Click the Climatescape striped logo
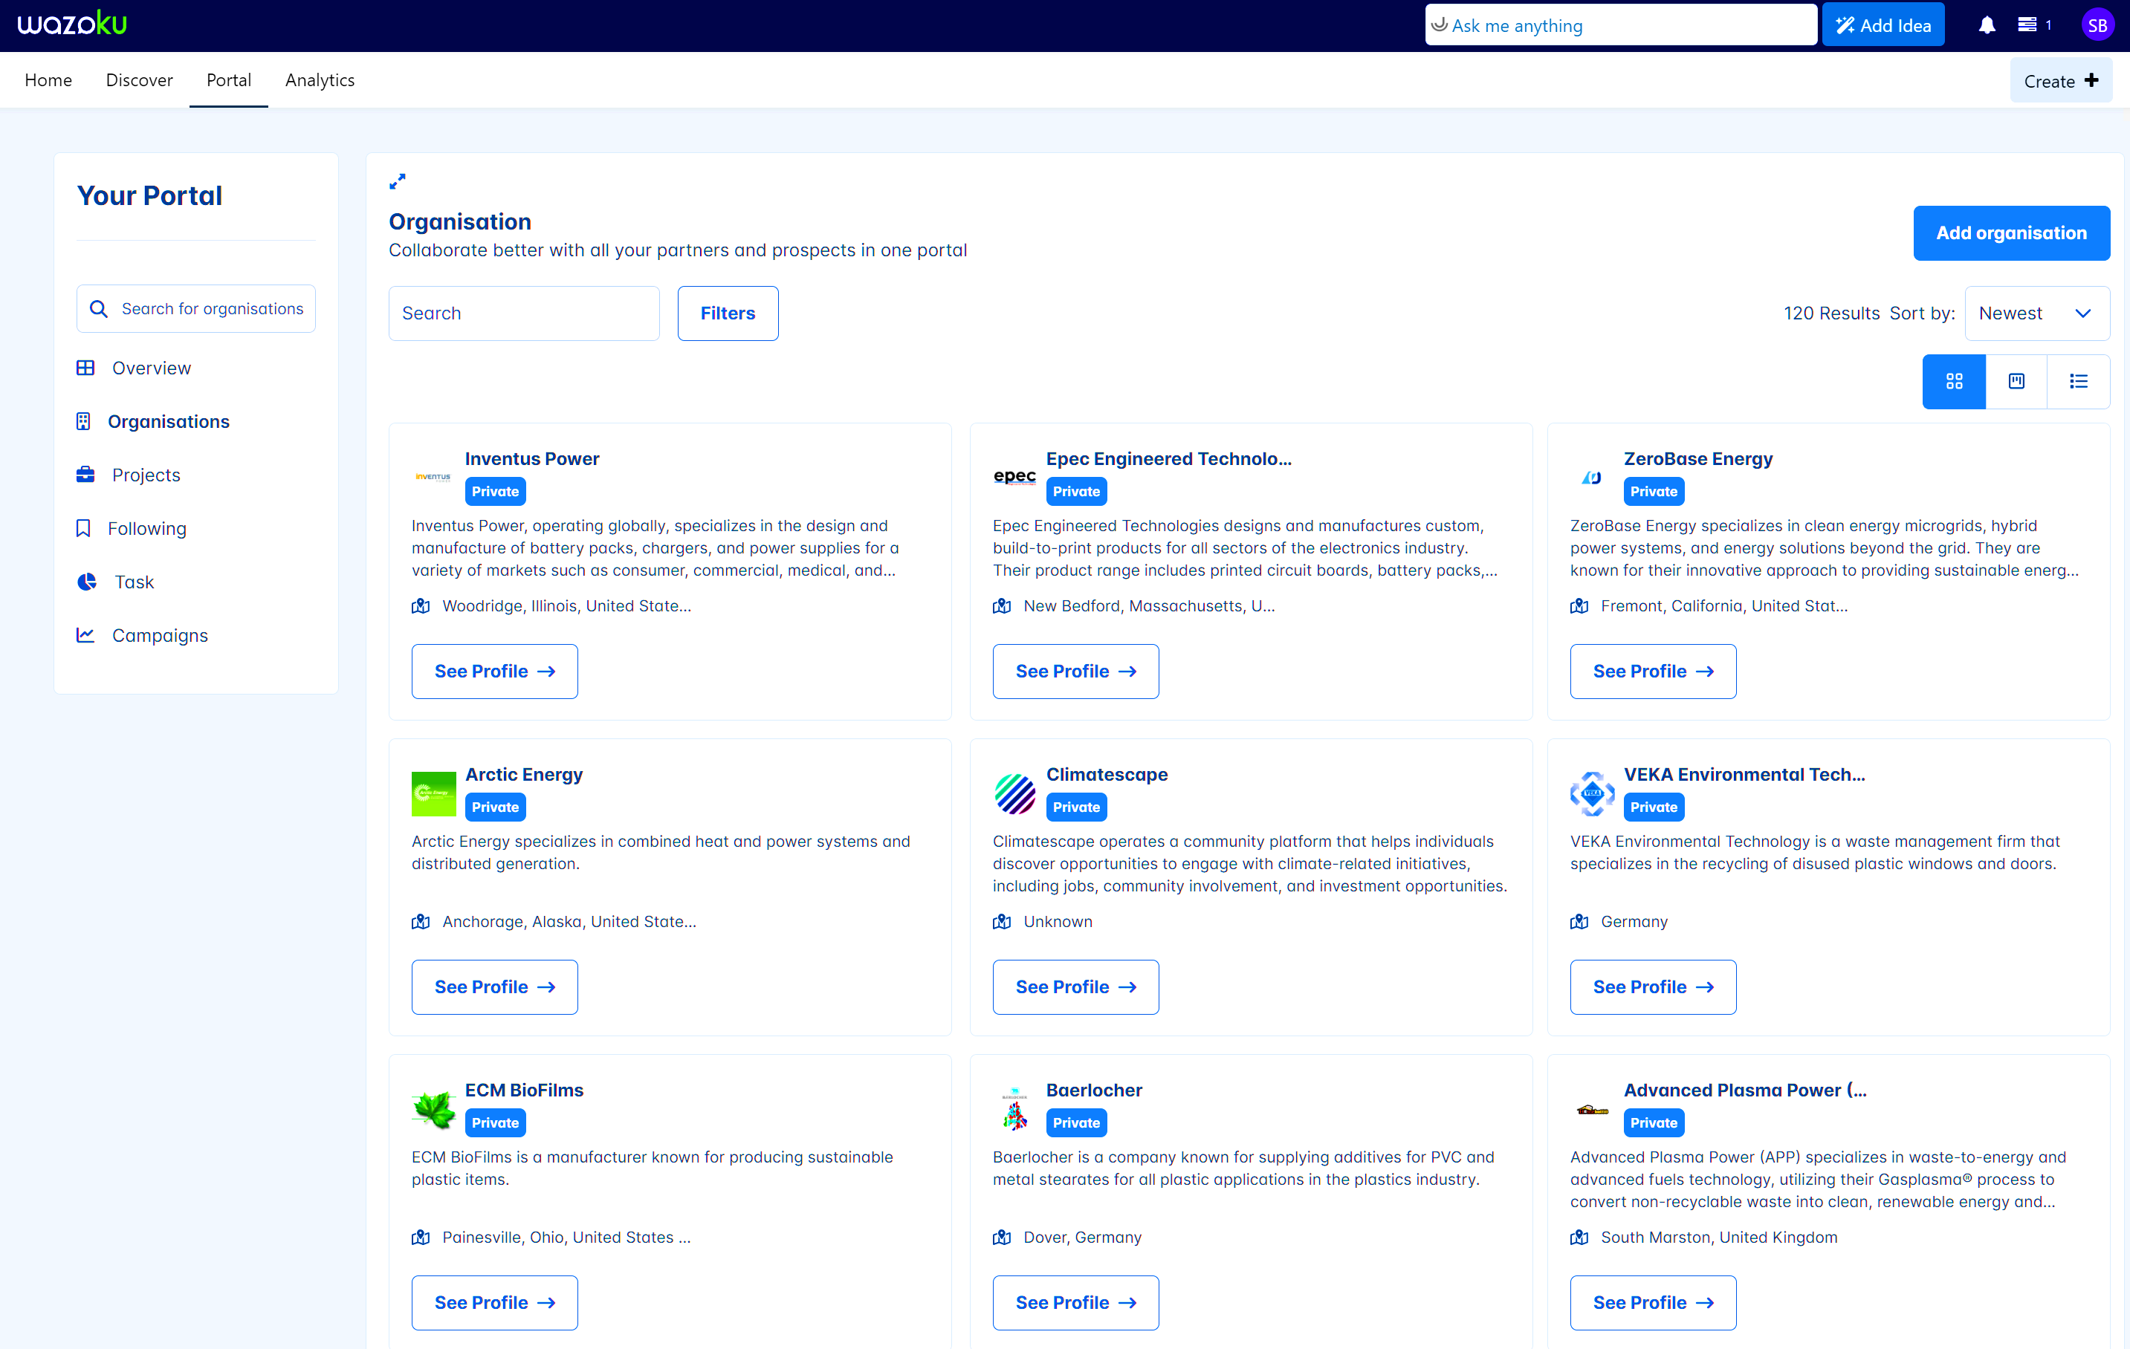Viewport: 2130px width, 1349px height. click(1014, 793)
